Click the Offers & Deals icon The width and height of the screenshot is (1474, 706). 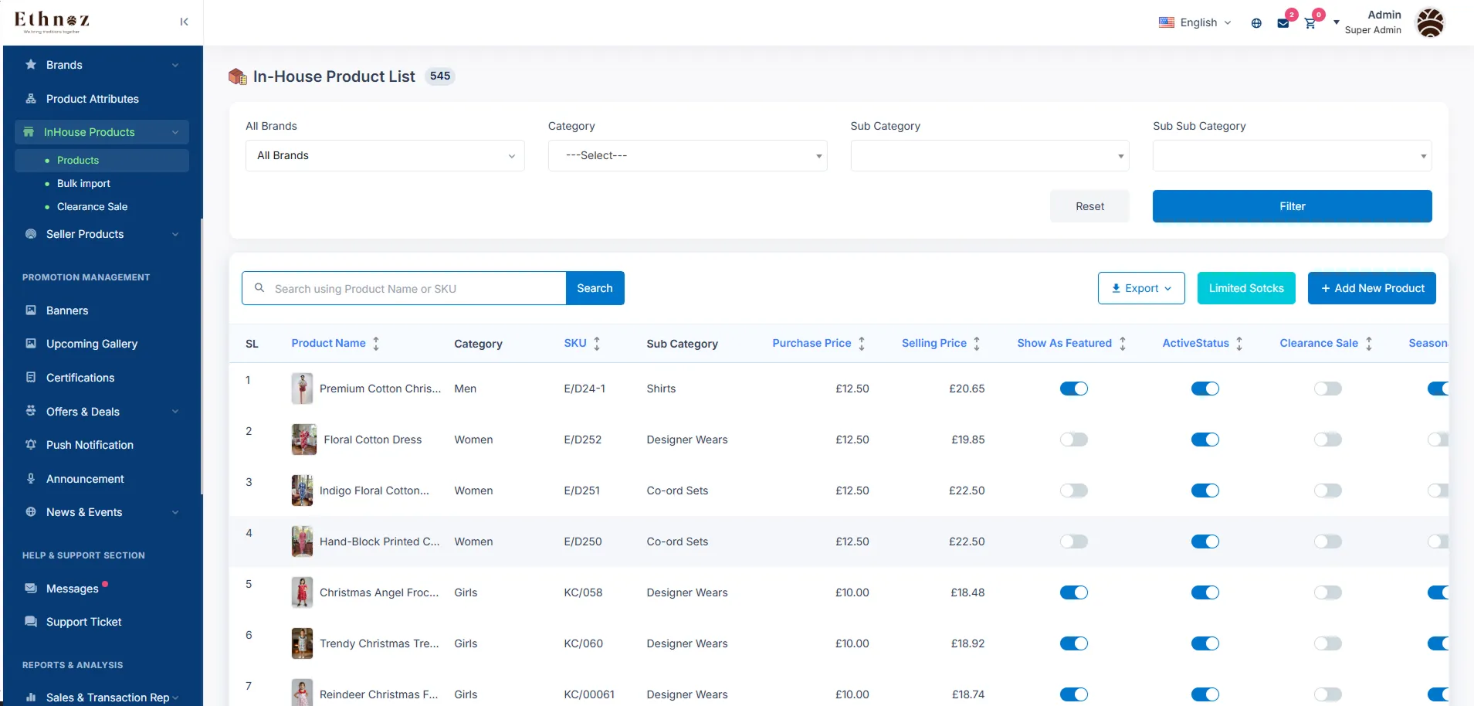pos(31,411)
